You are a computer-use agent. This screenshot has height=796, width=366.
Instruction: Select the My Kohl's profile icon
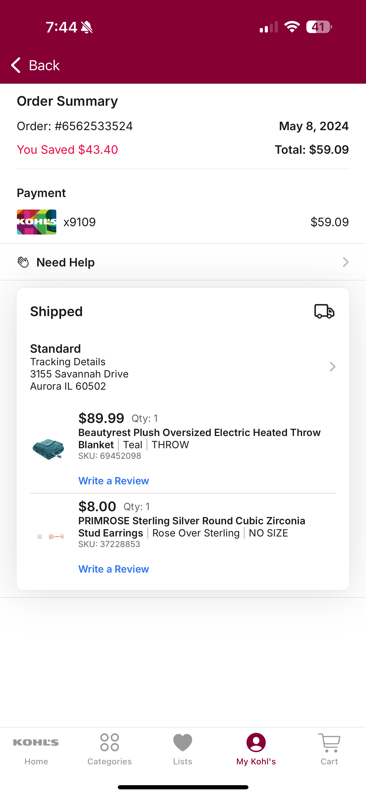256,742
